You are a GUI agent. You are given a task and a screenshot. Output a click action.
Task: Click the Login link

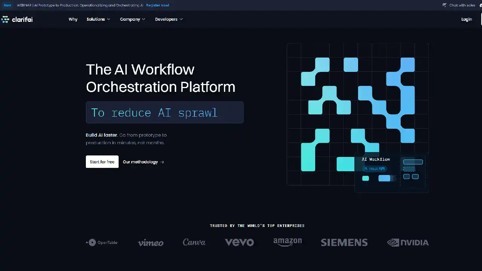[467, 19]
